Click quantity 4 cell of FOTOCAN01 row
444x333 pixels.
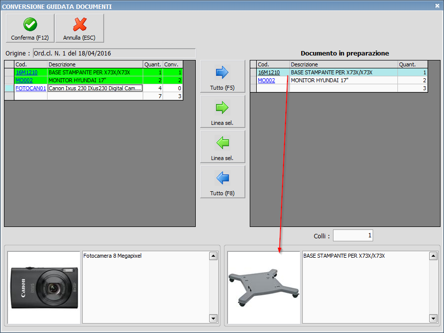[x=153, y=88]
